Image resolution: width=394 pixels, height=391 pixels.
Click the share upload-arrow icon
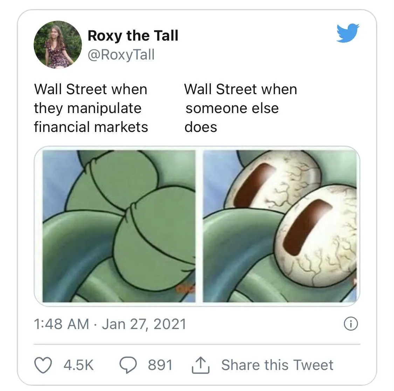coord(200,364)
